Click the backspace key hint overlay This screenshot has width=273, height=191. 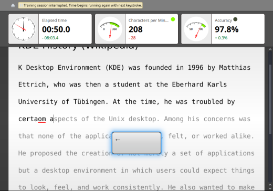click(136, 143)
